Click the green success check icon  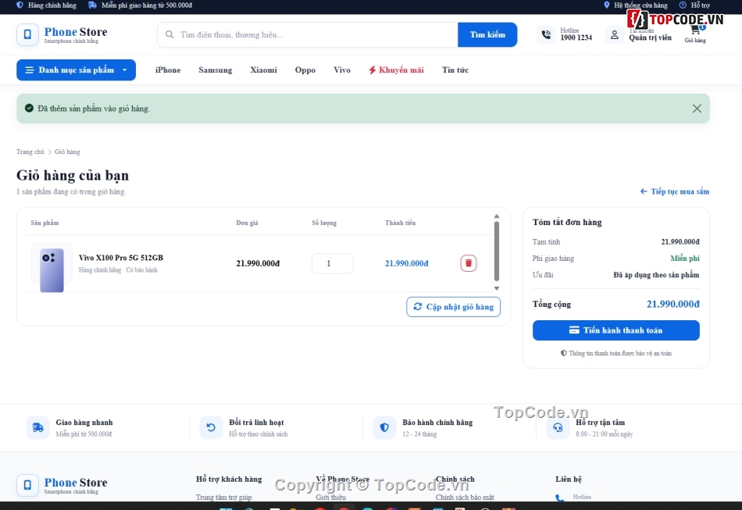[29, 109]
